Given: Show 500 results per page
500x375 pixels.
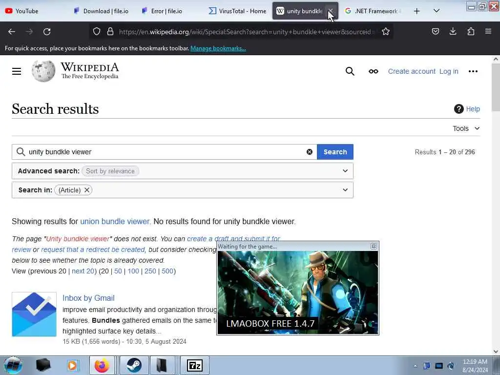Looking at the screenshot, I should pos(167,271).
